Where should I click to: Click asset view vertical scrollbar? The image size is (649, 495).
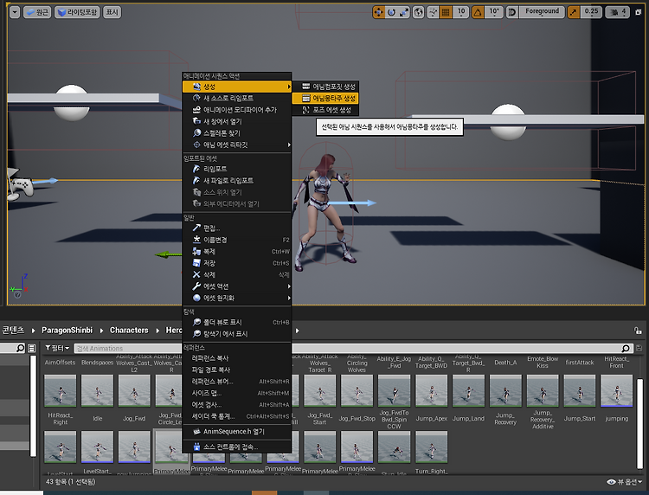(x=639, y=423)
